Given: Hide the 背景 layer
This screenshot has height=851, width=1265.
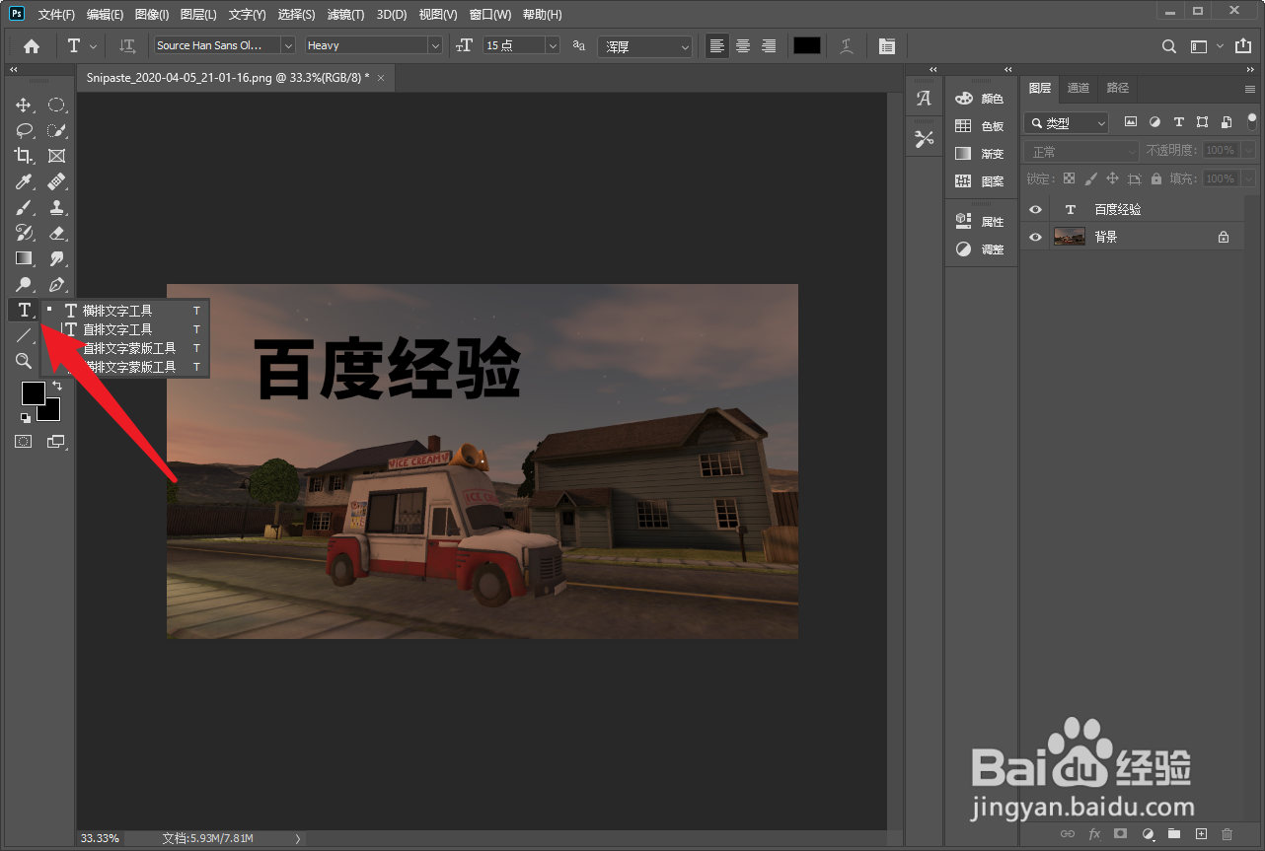Looking at the screenshot, I should [x=1035, y=237].
